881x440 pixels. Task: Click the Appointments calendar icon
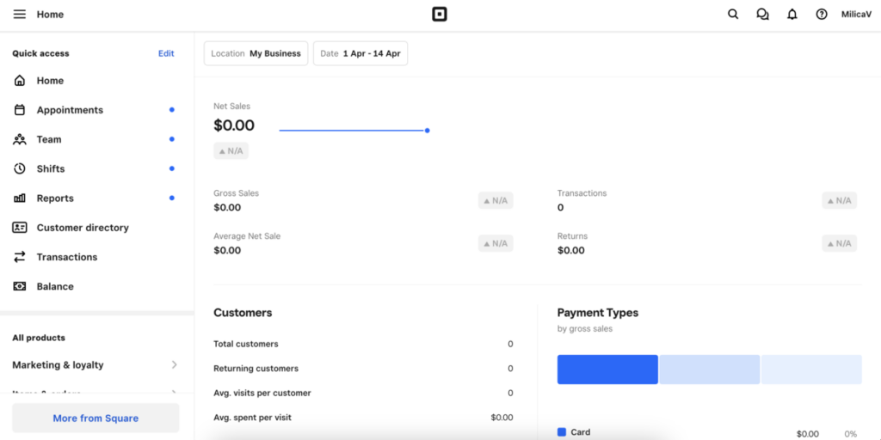20,110
